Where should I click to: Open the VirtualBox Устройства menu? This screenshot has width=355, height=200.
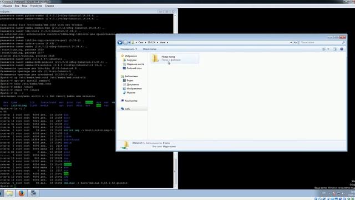[36, 6]
